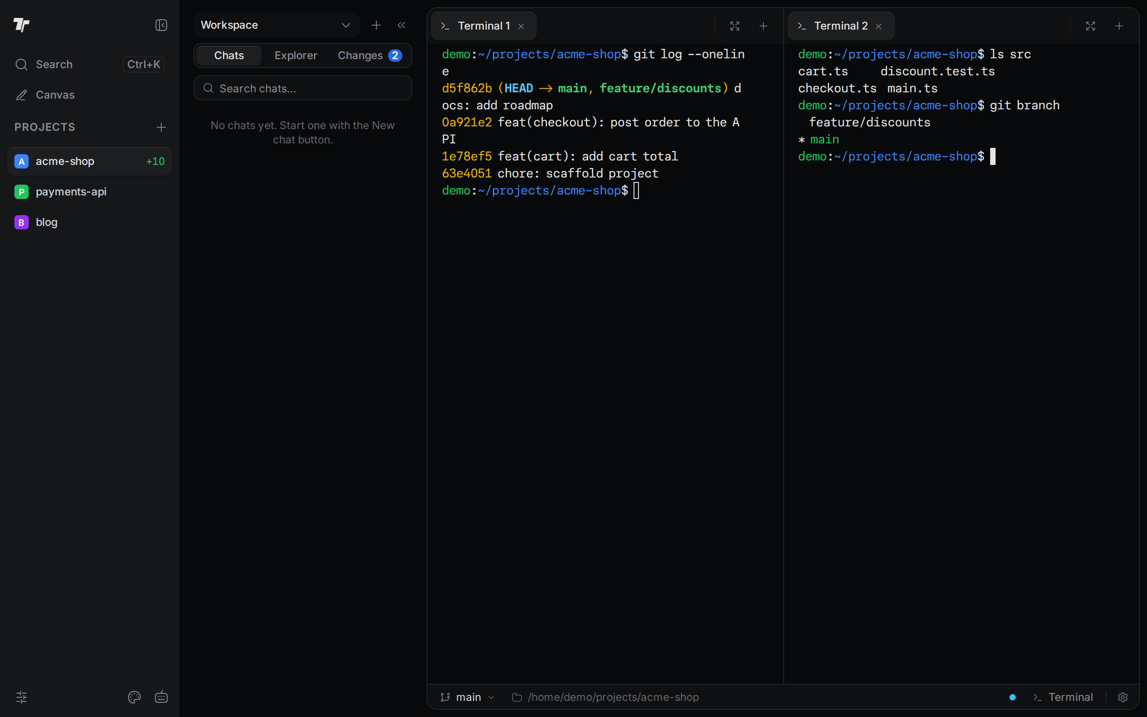
Task: Click commit hash 1e78ef5
Action: tap(467, 156)
